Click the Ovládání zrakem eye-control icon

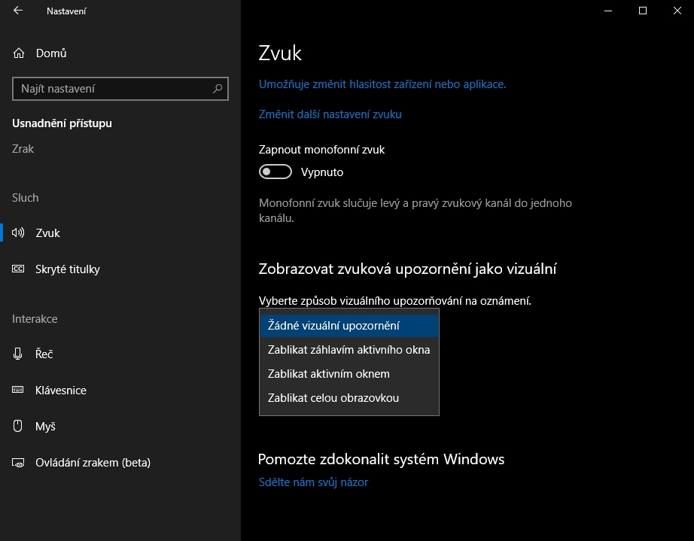(19, 463)
